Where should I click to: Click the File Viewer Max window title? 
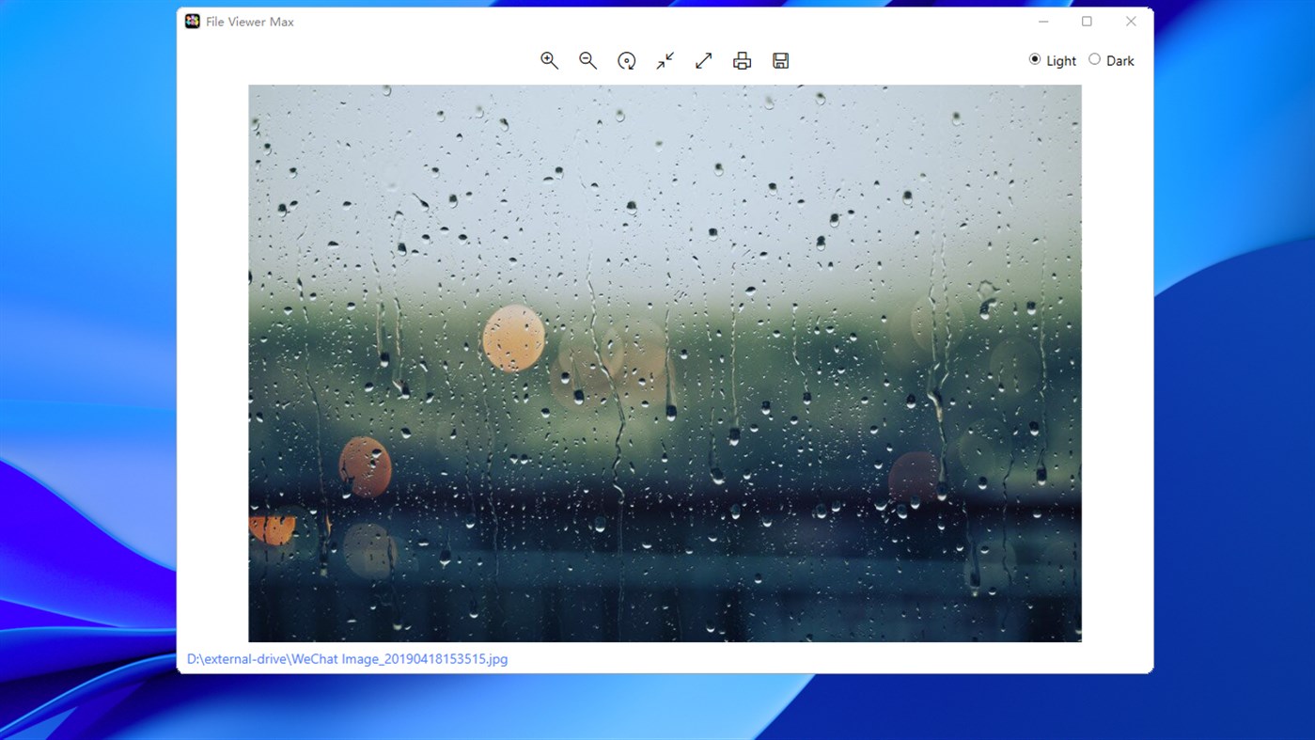click(x=250, y=22)
